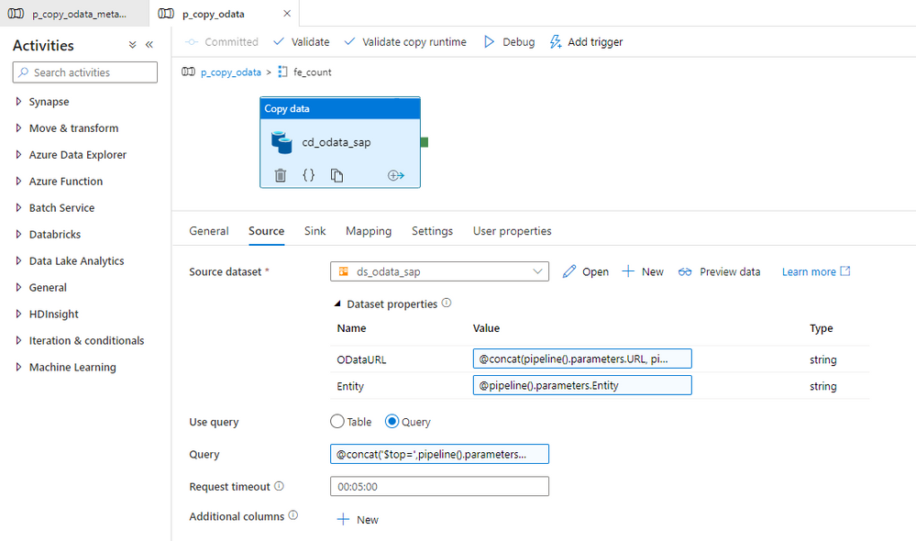Add activity output arrow icon
Viewport: 916px width, 541px height.
coord(395,175)
